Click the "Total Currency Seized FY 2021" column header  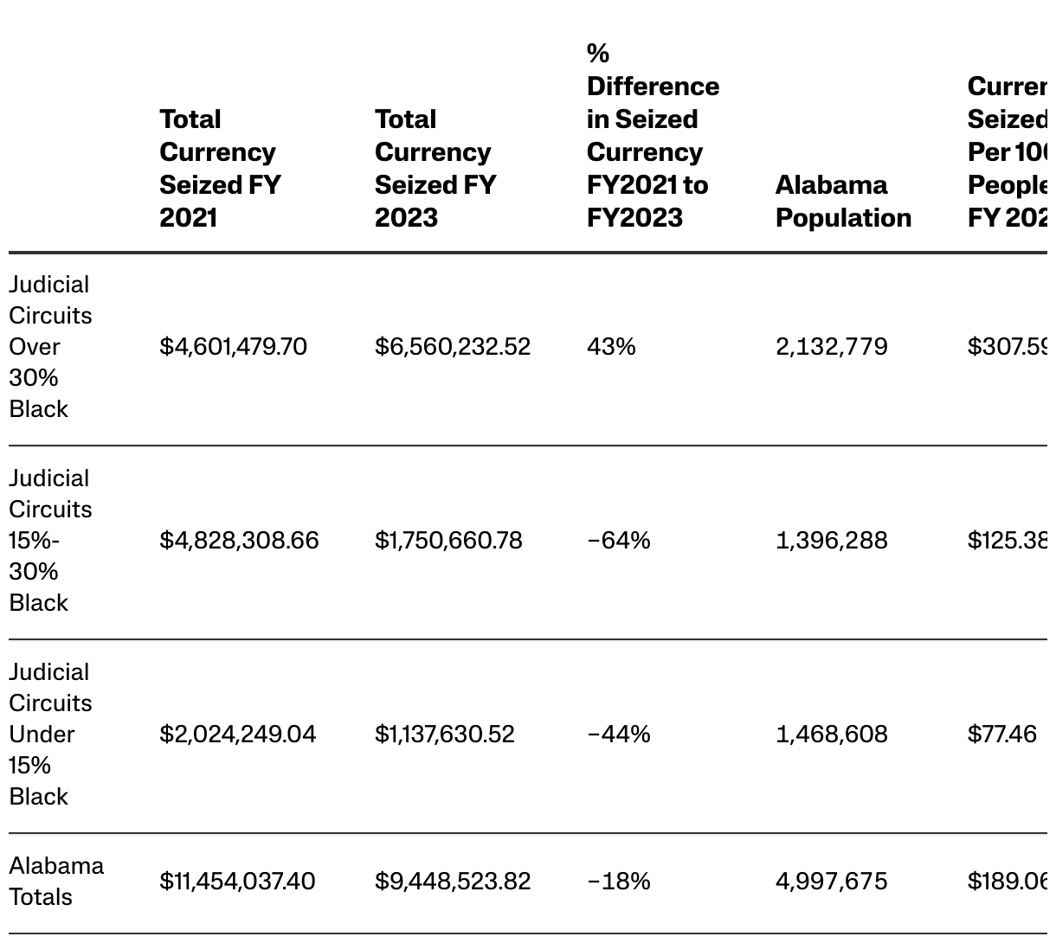point(220,168)
